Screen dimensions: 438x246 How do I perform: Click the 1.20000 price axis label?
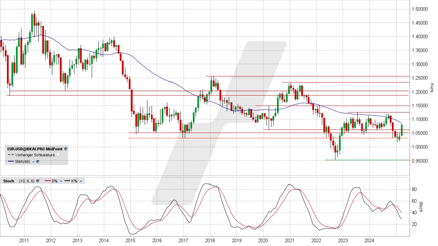pyautogui.click(x=420, y=92)
